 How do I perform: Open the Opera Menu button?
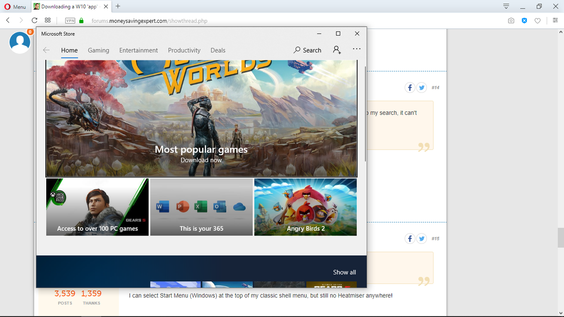tap(15, 7)
